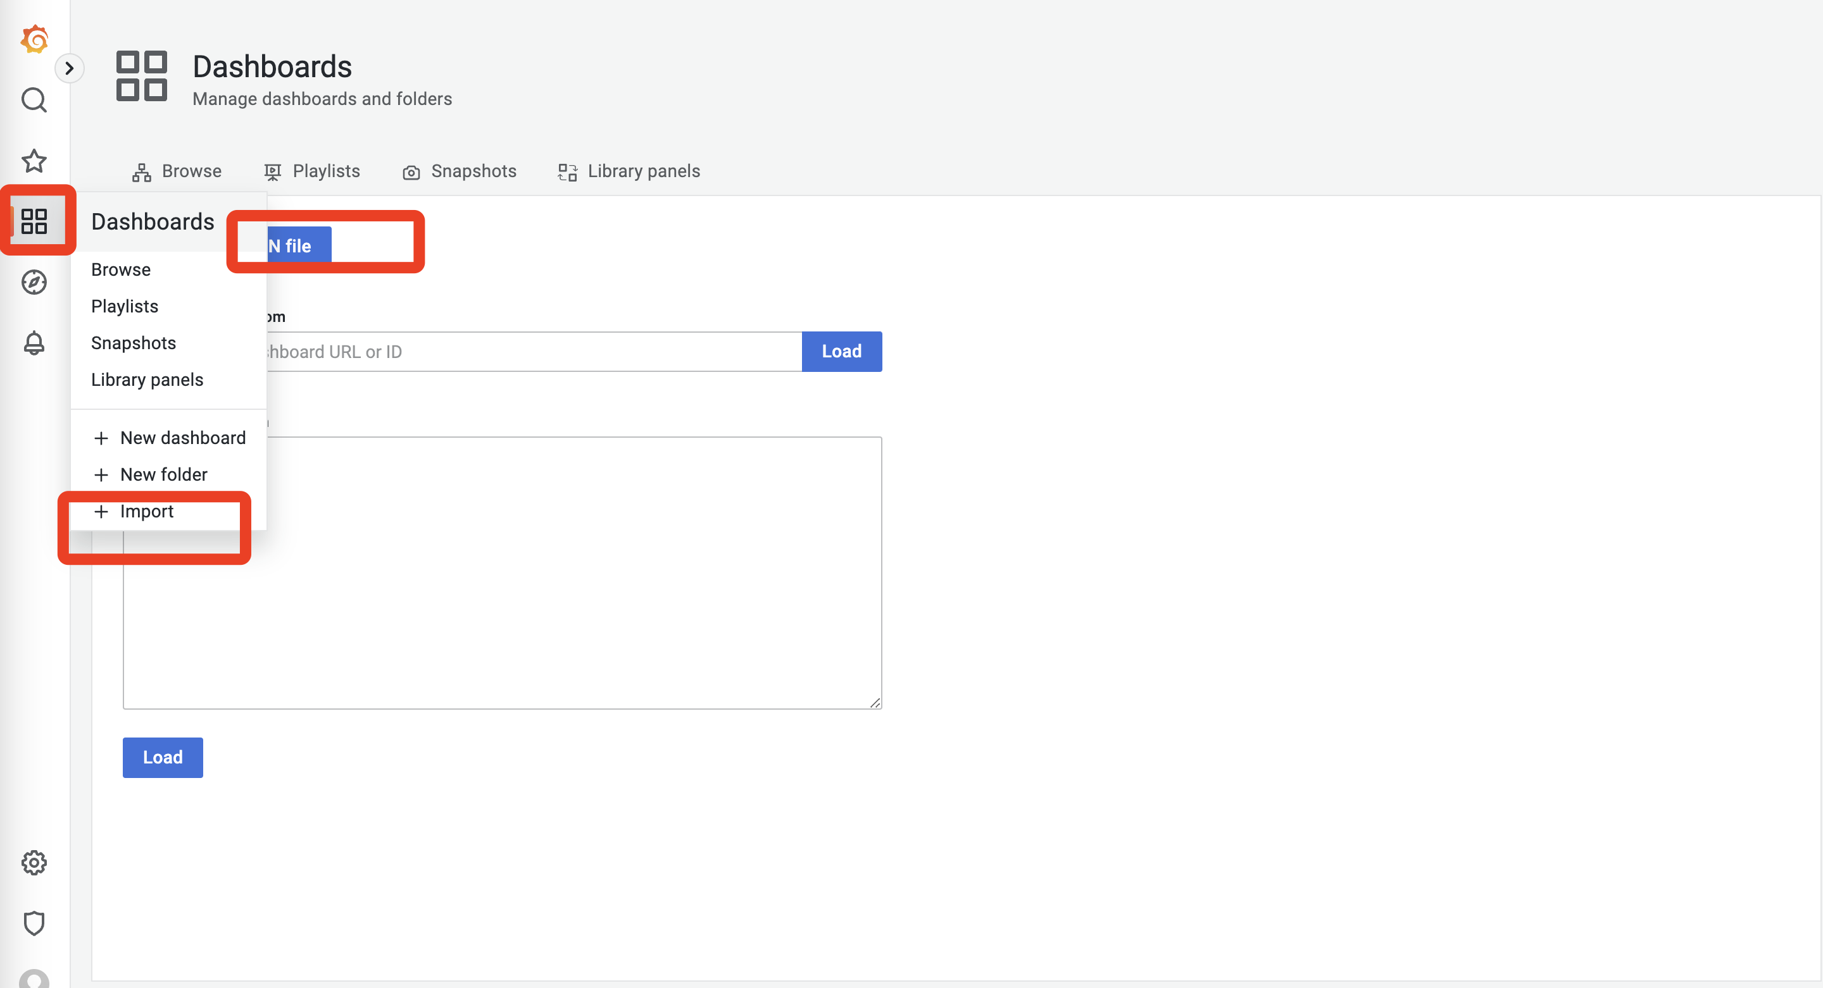The width and height of the screenshot is (1823, 988).
Task: Open Explore compass icon
Action: coord(34,282)
